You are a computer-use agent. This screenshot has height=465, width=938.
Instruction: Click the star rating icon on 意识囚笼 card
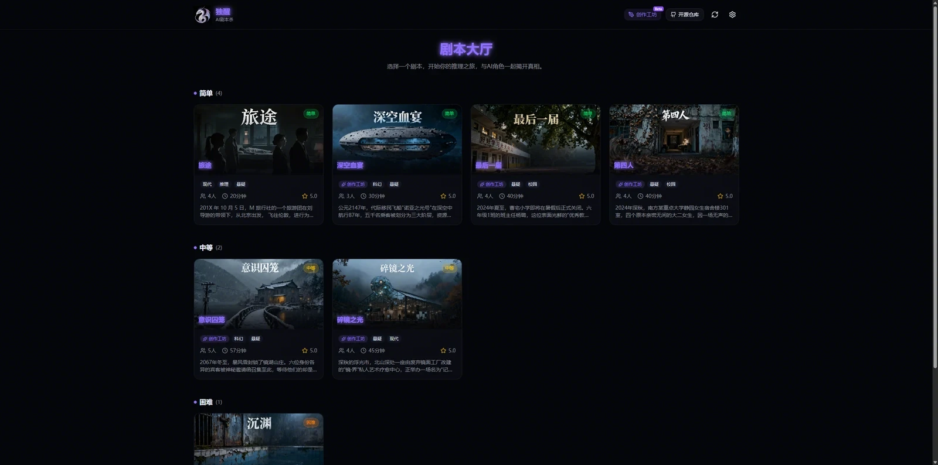(305, 351)
